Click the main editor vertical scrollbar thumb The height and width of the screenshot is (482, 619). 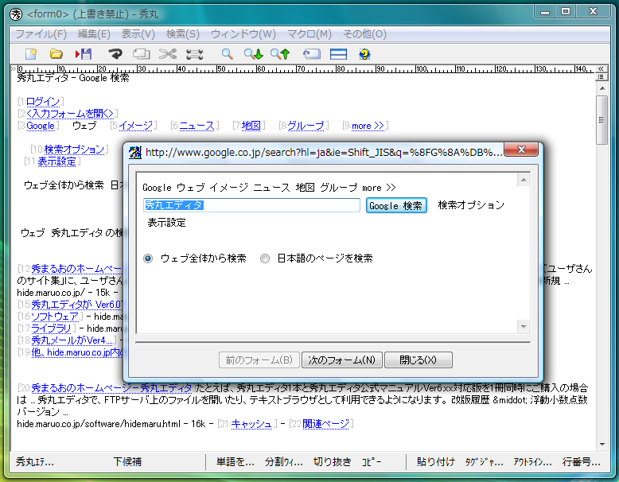pyautogui.click(x=601, y=120)
